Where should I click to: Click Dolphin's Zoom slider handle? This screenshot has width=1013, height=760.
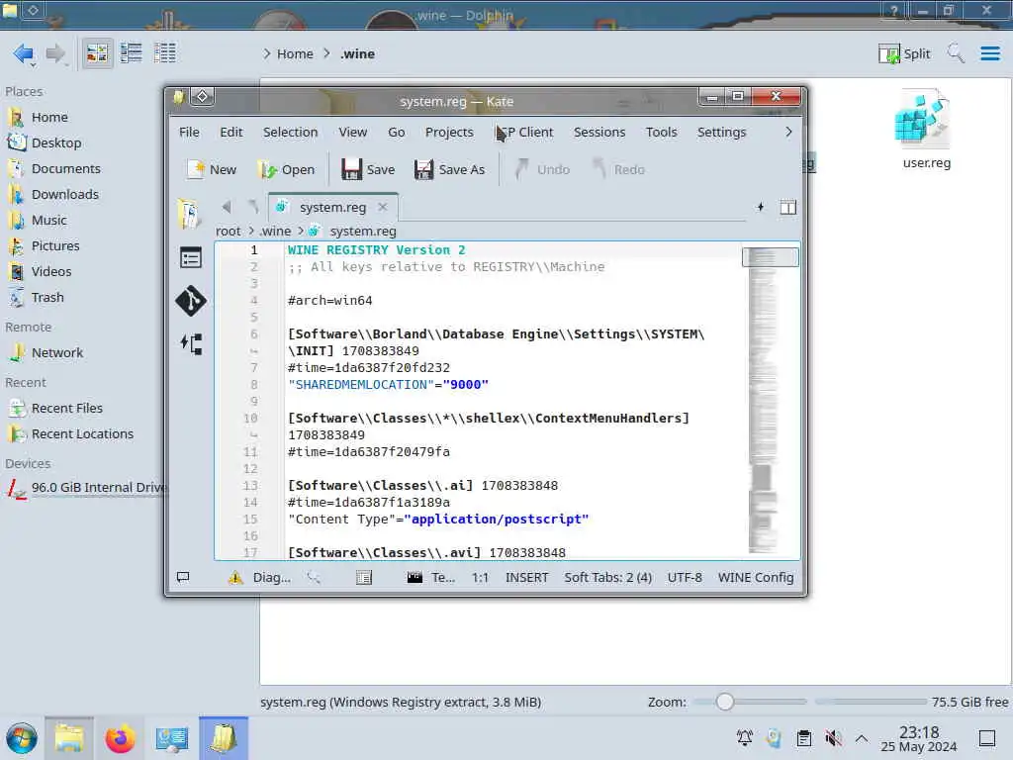tap(725, 702)
